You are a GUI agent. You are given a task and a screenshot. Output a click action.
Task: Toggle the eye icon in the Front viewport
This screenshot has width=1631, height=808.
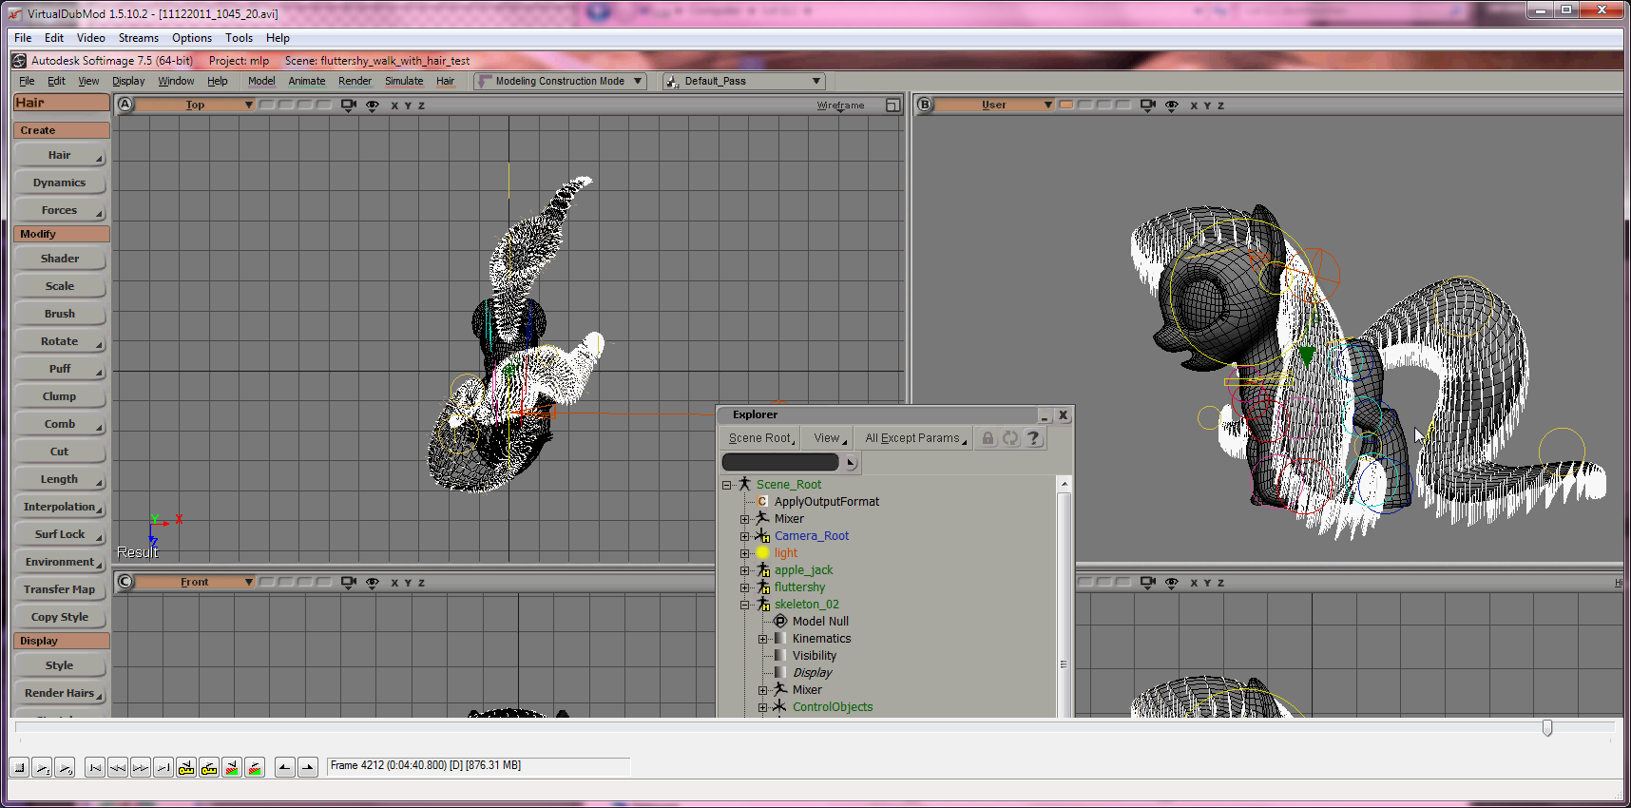pos(372,583)
